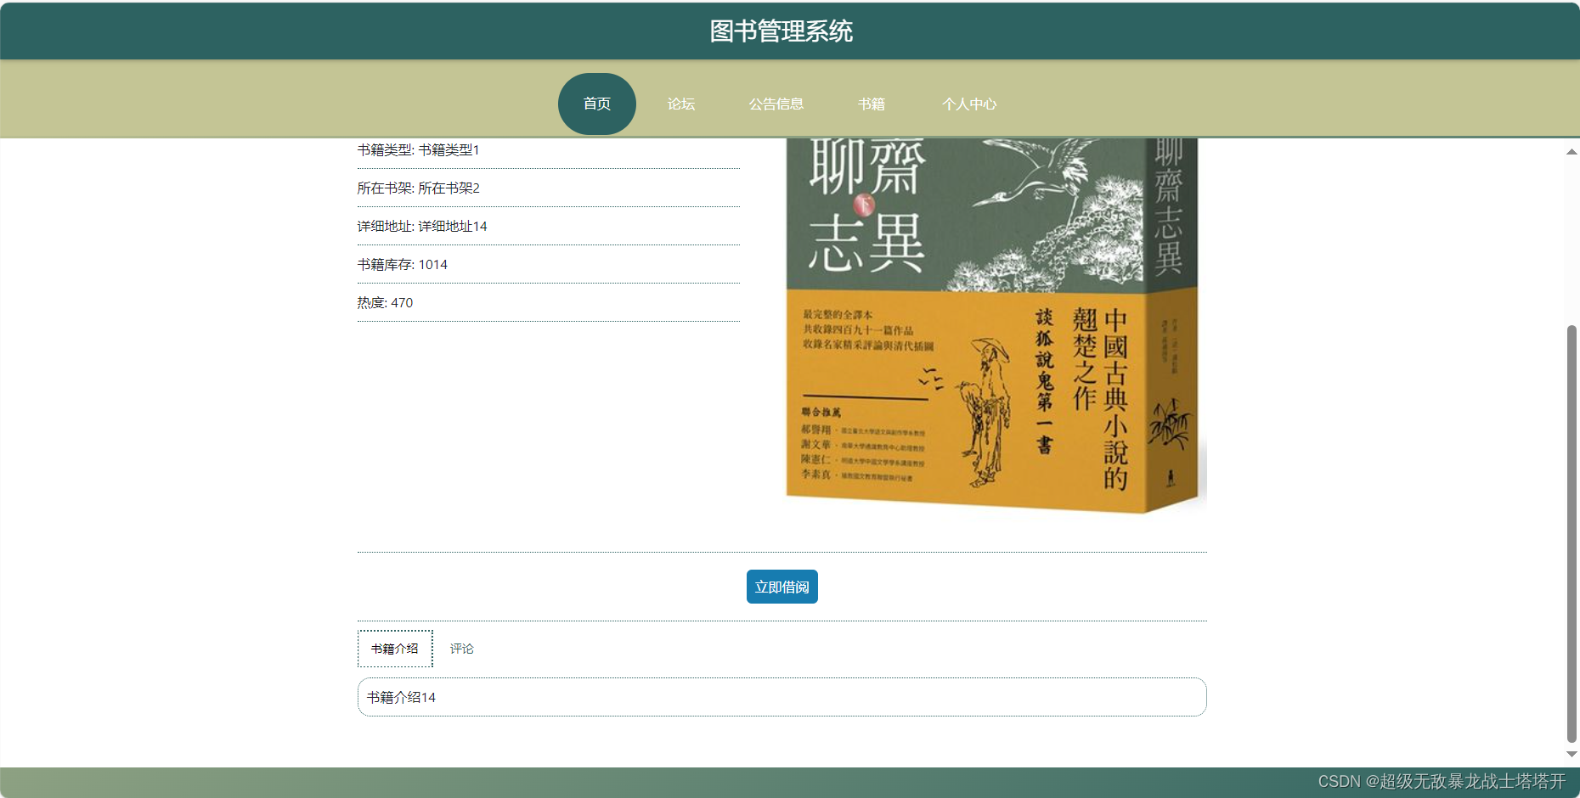Select the text 书籍库存: 1014
The image size is (1580, 798).
pos(402,265)
